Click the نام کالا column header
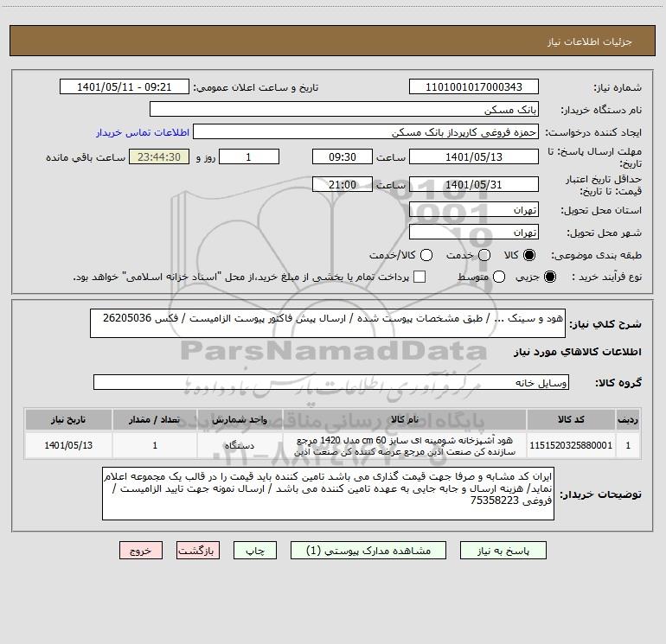The height and width of the screenshot is (644, 666). pyautogui.click(x=405, y=419)
